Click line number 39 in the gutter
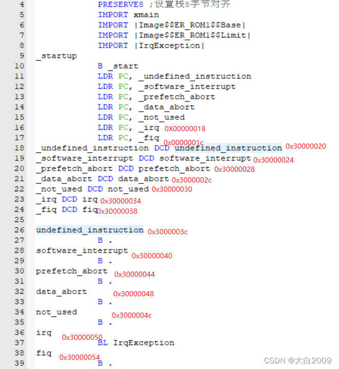Viewport: 339px width, 369px height. tap(19, 363)
